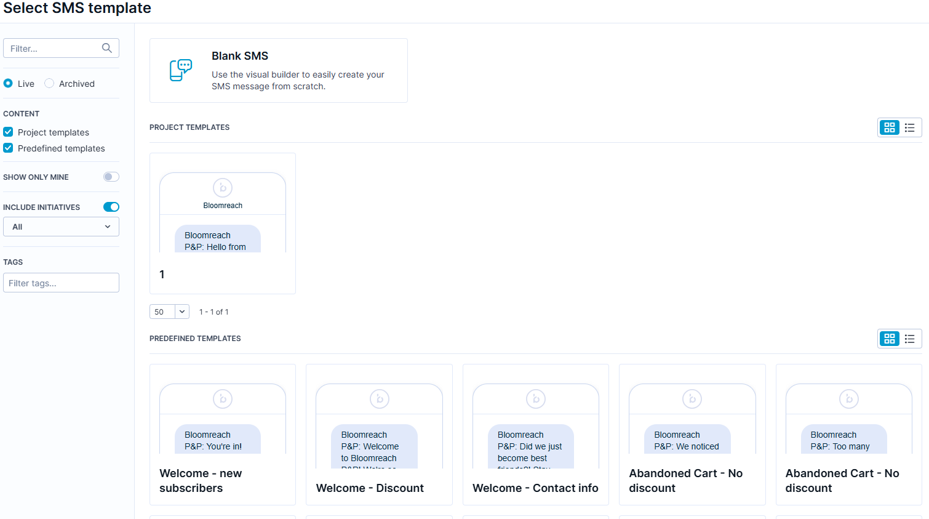Select the Welcome - Discount template
The image size is (929, 519).
click(379, 435)
